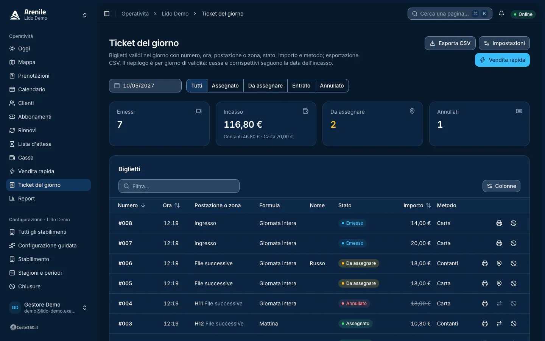
Task: Move ticket #003 to another position
Action: click(499, 324)
